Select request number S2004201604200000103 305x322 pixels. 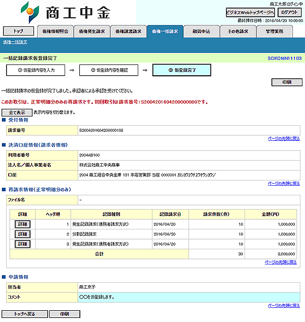pos(101,130)
